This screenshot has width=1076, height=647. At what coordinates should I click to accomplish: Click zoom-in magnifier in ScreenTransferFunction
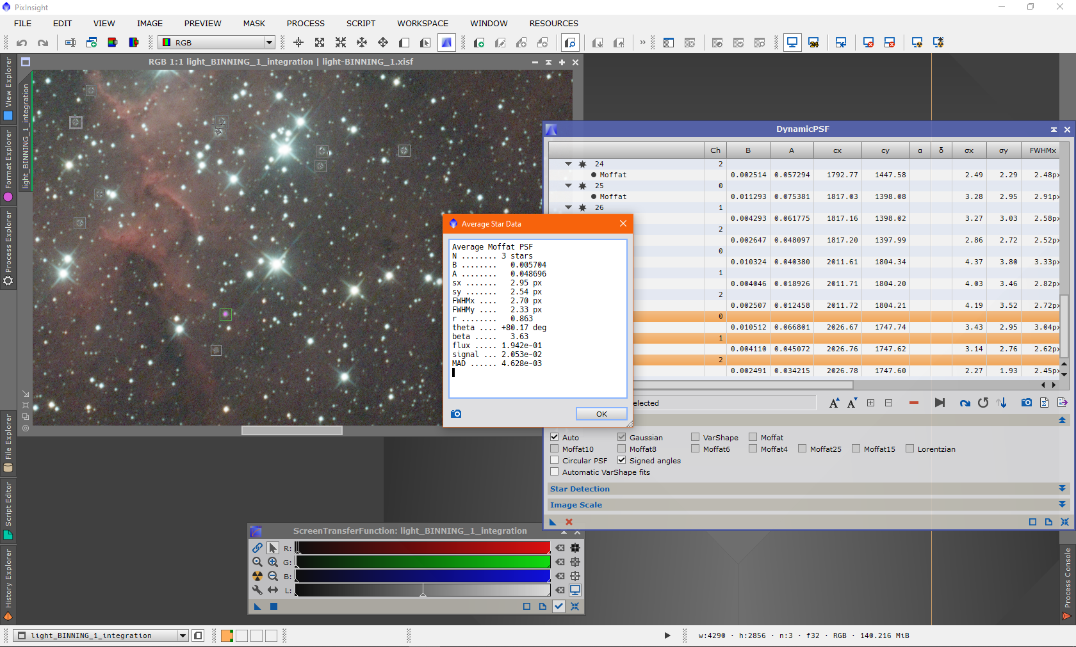click(273, 562)
